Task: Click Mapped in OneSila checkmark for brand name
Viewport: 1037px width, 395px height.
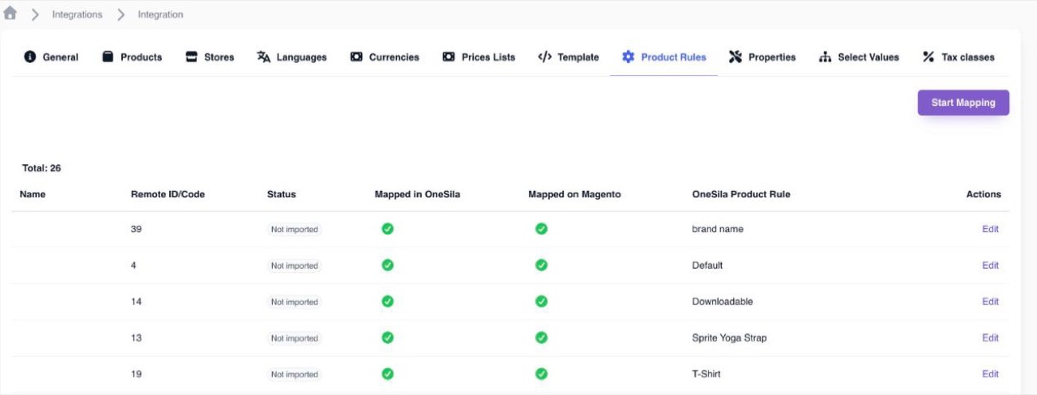Action: click(388, 228)
